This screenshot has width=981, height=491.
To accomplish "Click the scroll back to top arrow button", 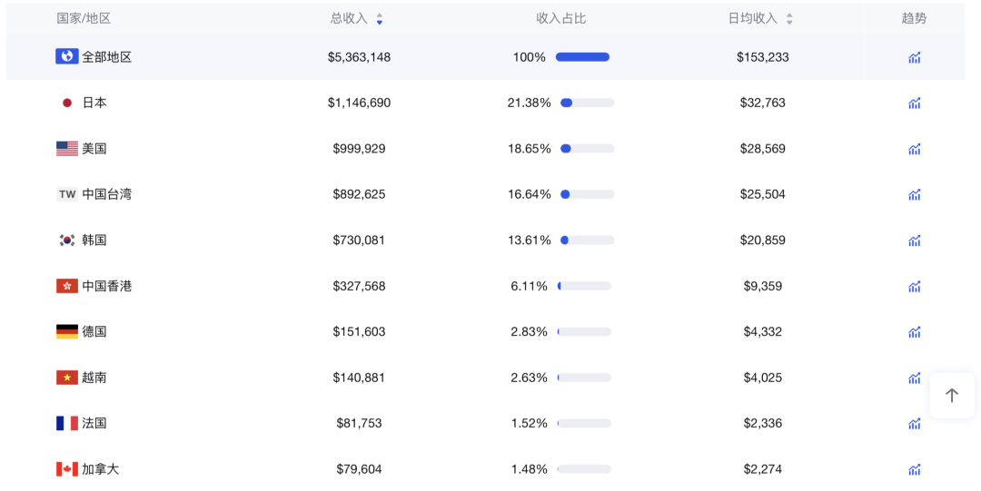I will click(952, 396).
